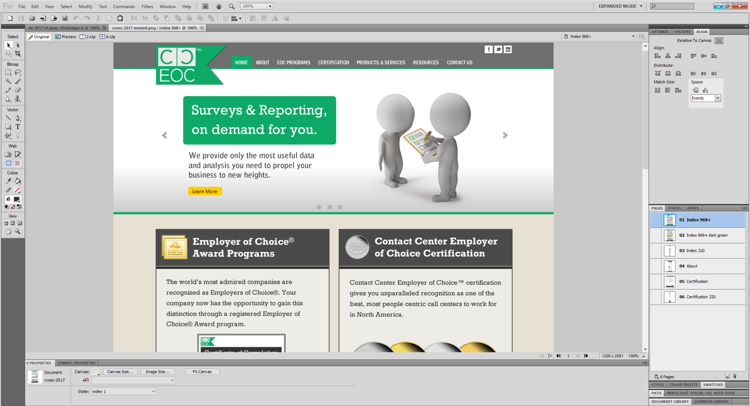Expand the Evenly spacing dropdown
The width and height of the screenshot is (750, 406).
[x=718, y=98]
